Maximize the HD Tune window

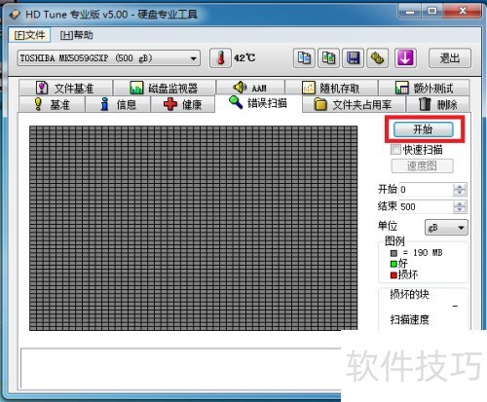(x=431, y=12)
